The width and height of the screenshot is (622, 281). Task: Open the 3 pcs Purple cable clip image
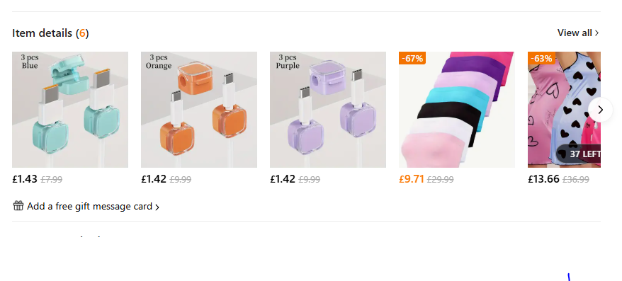coord(328,110)
